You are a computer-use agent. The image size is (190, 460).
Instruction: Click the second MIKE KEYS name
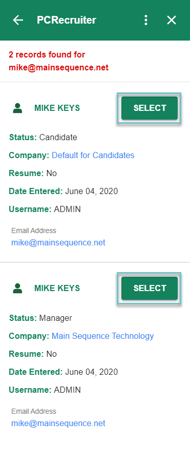point(57,288)
